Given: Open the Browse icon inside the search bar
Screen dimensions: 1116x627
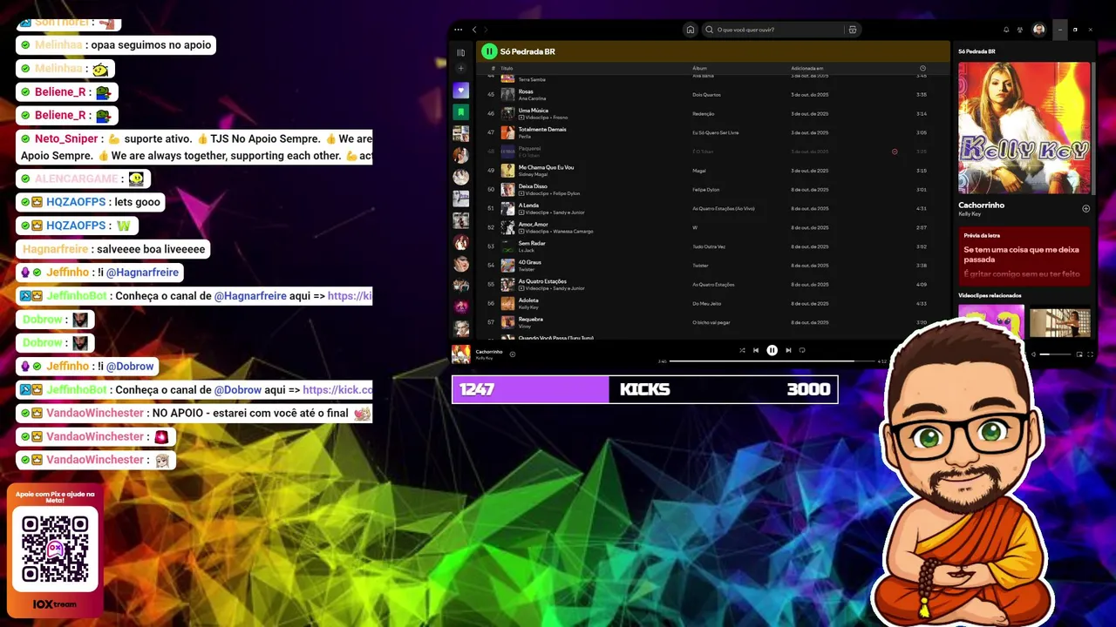Looking at the screenshot, I should (x=853, y=30).
